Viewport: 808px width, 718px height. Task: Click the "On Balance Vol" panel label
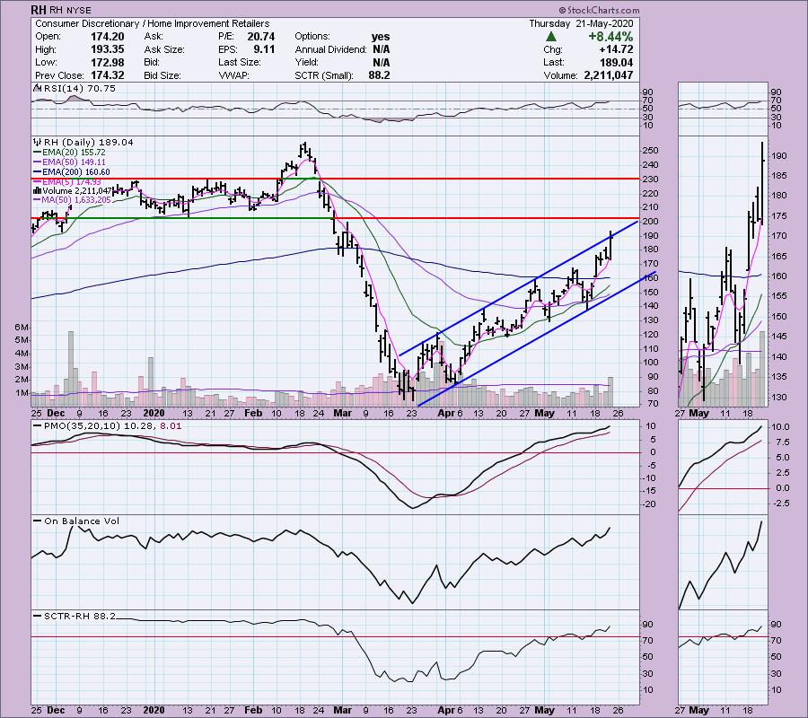[x=82, y=521]
